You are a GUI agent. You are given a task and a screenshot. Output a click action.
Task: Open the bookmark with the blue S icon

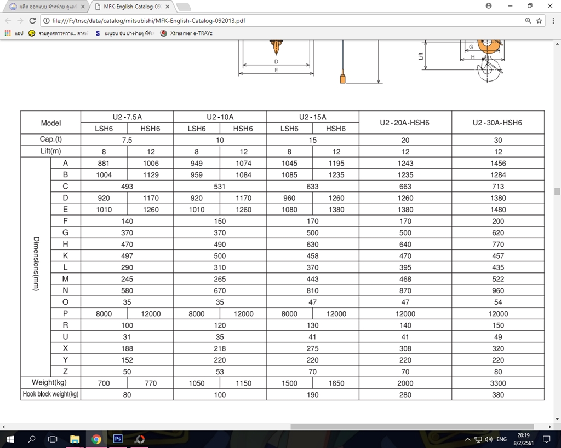click(124, 33)
